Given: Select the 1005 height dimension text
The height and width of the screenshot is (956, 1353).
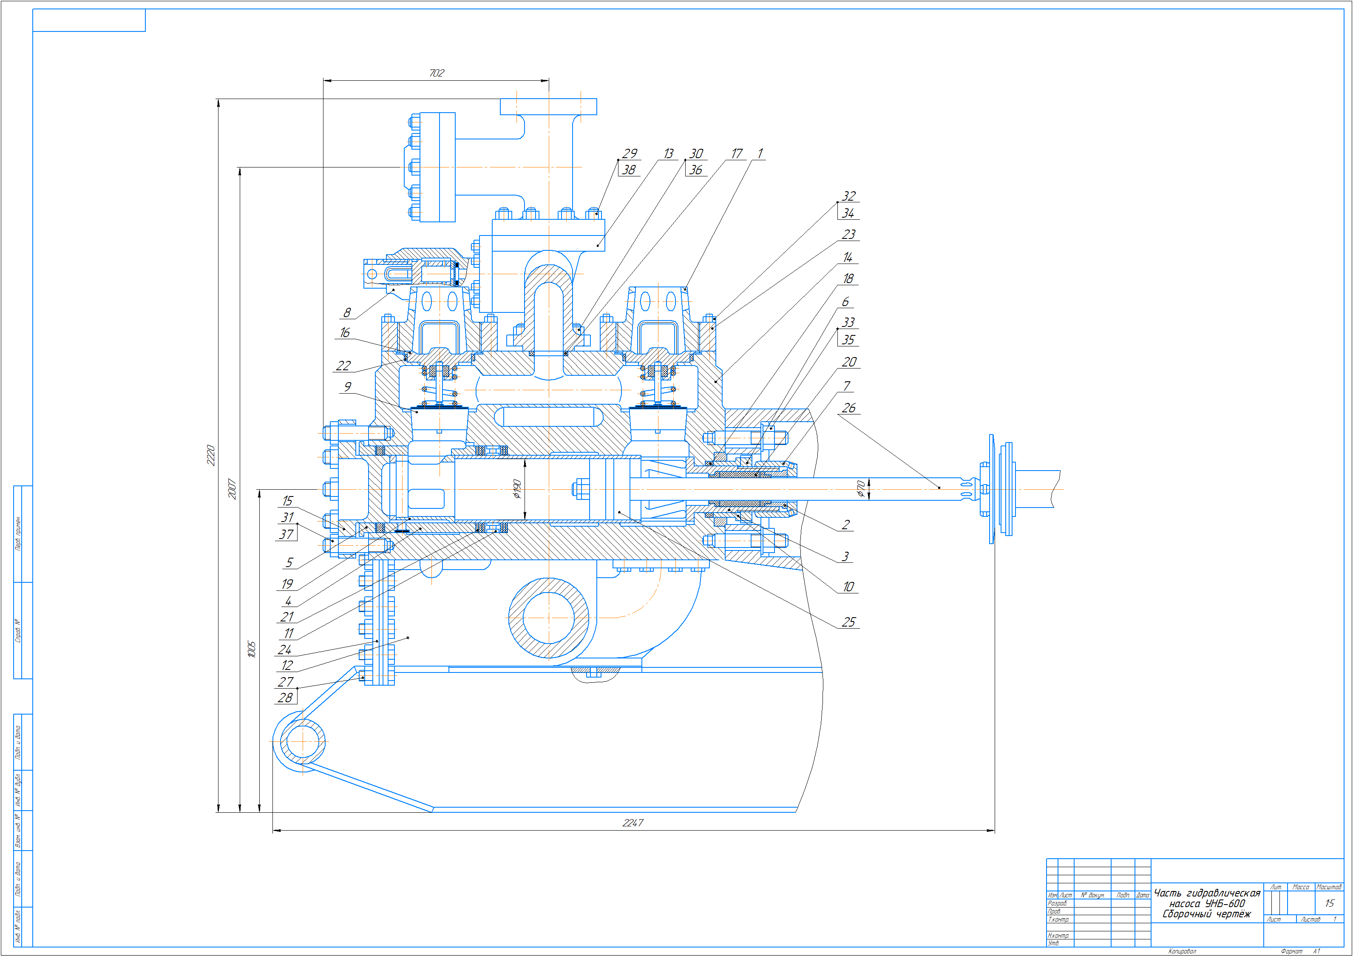Looking at the screenshot, I should pos(252,649).
